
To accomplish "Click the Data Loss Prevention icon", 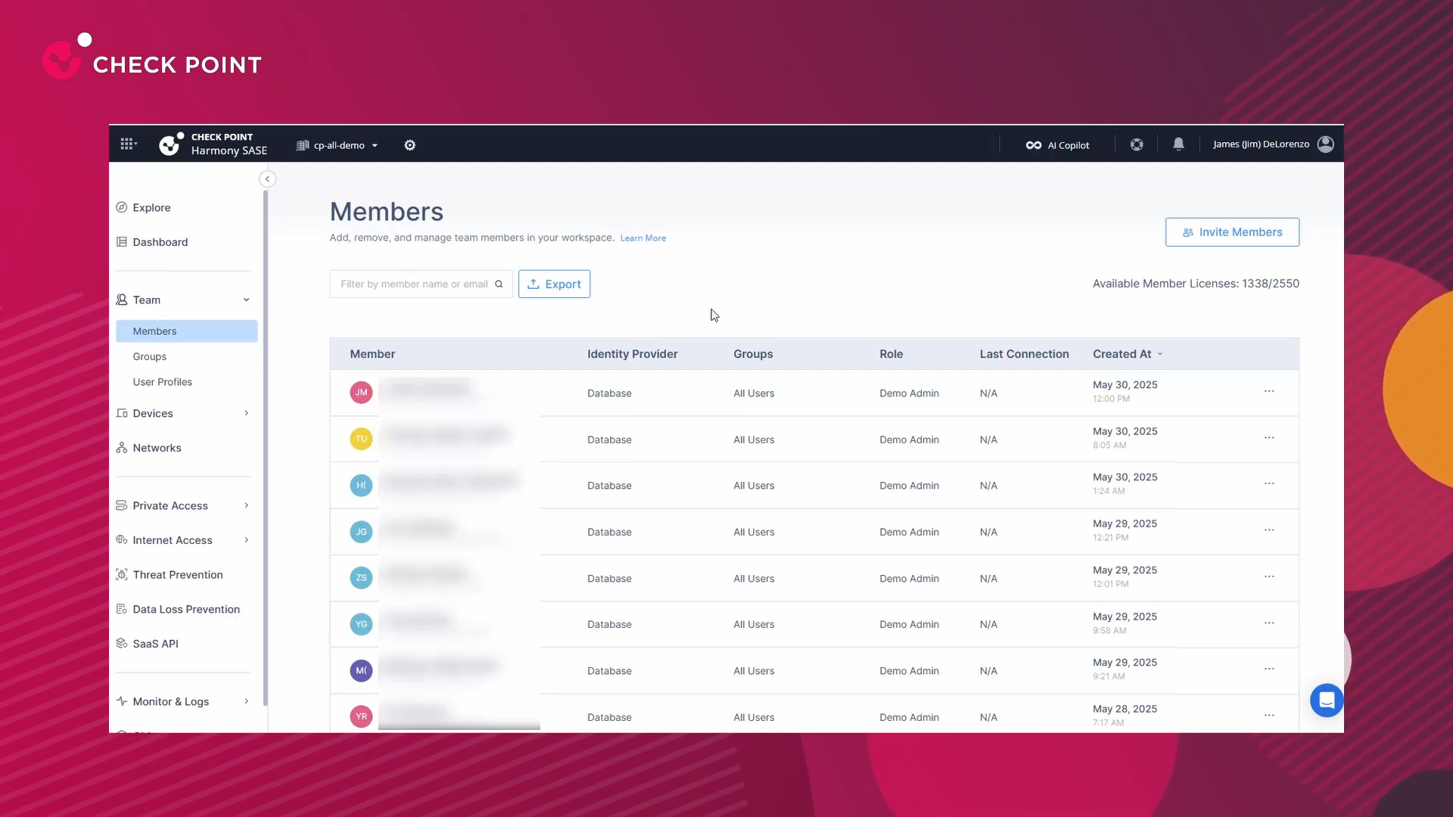I will coord(121,609).
